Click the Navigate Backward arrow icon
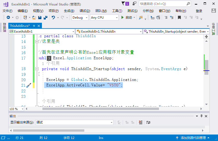Image resolution: width=218 pixels, height=141 pixels. pos(8,17)
